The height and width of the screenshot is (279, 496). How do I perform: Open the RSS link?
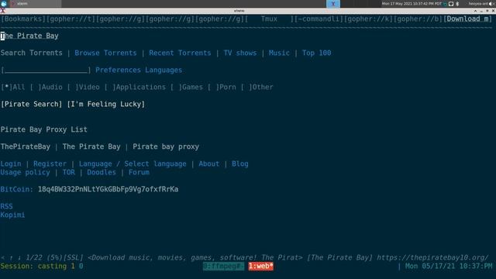7,207
